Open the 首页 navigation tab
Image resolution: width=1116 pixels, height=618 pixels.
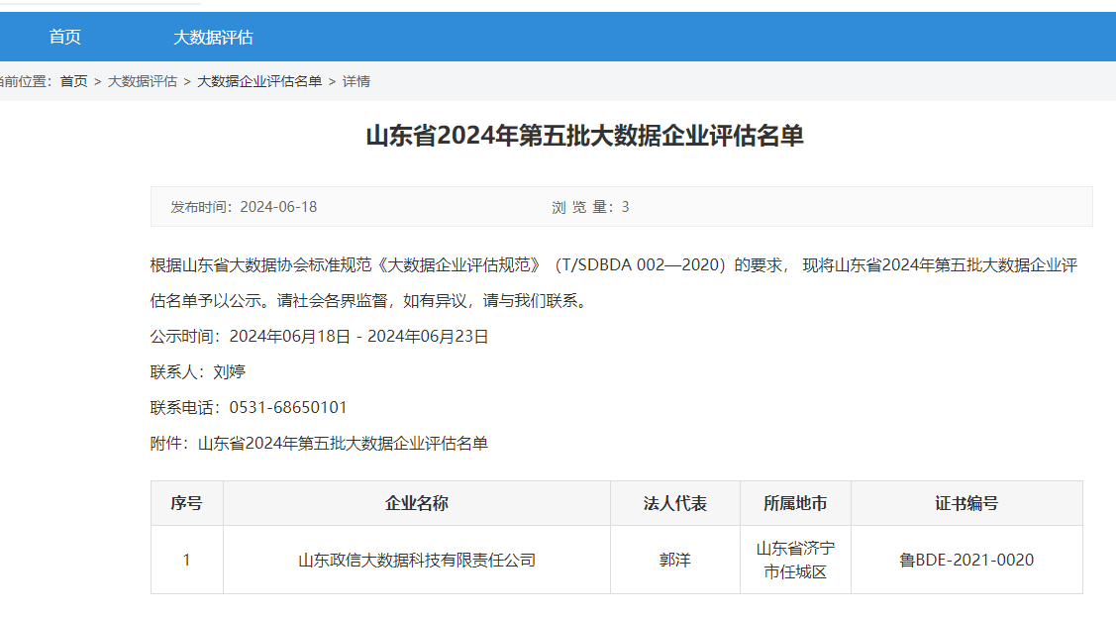64,37
